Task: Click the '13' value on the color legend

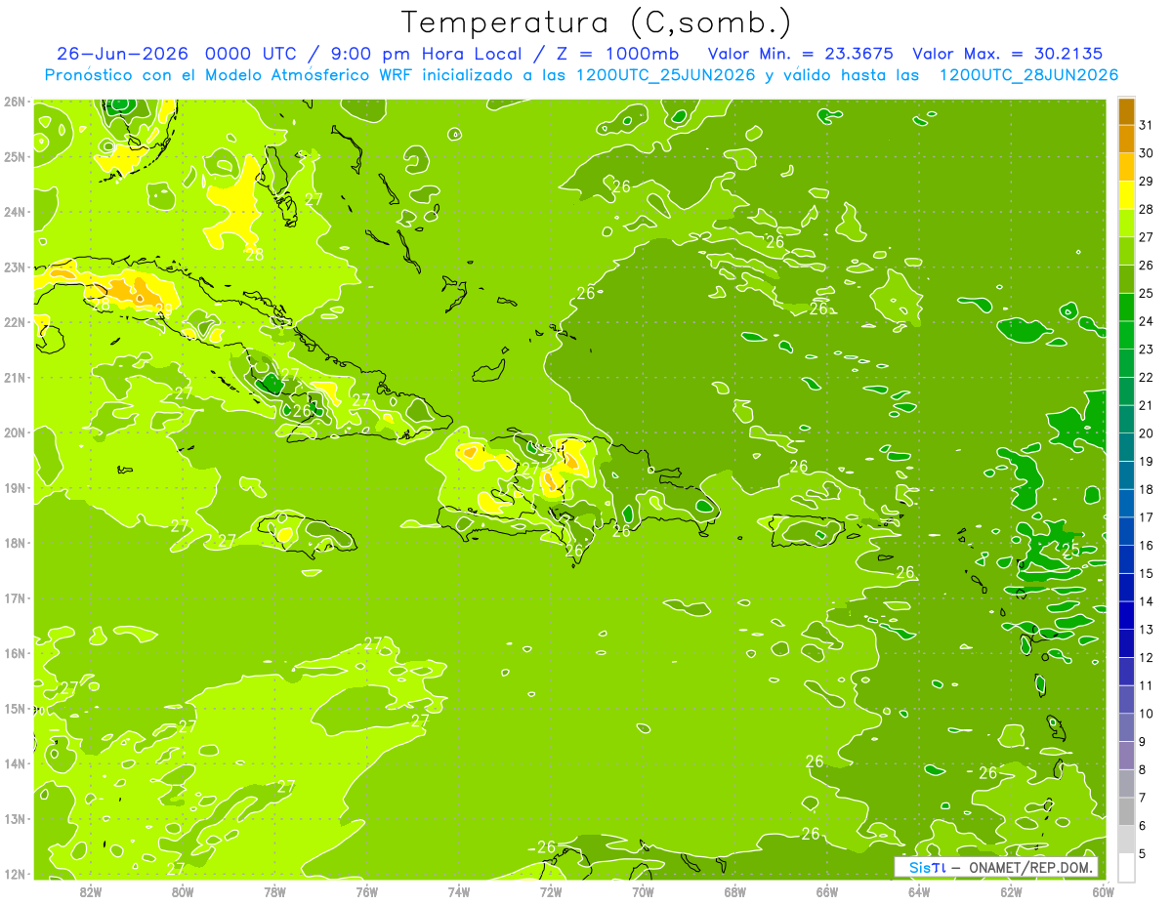Action: click(x=1146, y=630)
